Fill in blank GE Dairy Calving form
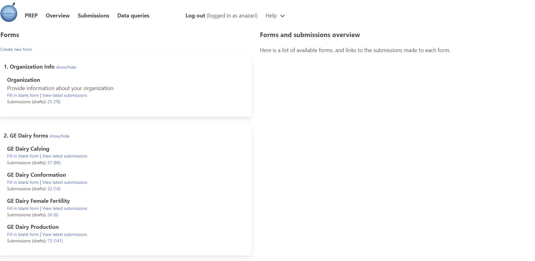The height and width of the screenshot is (261, 535). [x=23, y=156]
